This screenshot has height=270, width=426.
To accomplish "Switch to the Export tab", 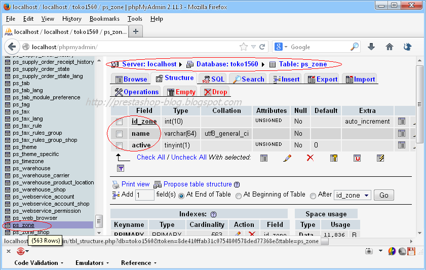I will coord(322,79).
